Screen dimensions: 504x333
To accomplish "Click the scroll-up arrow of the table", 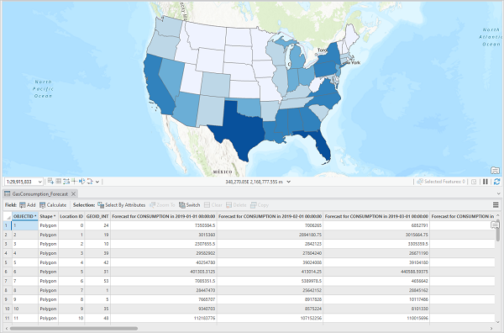I will coord(498,215).
